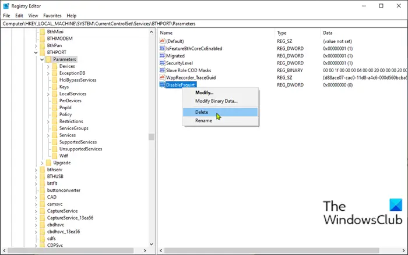This screenshot has height=255, width=408.
Task: Click the IsFeatureBthCoreCxEnabled DWORD icon
Action: tap(162, 48)
